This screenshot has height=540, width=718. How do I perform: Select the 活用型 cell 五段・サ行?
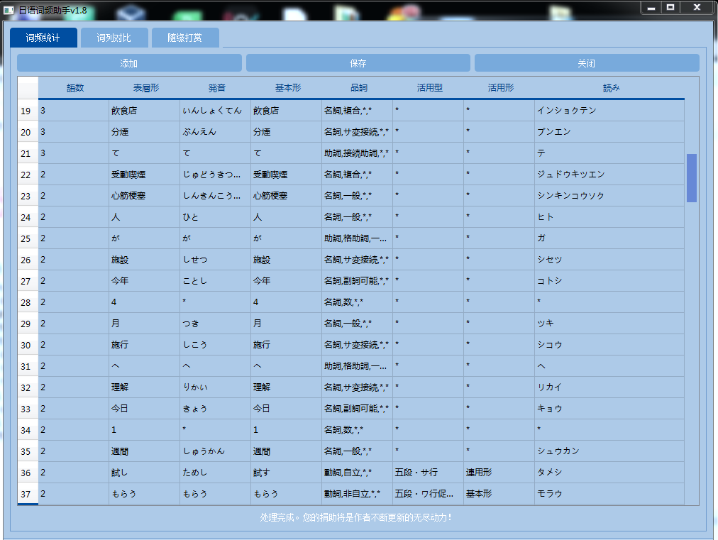428,472
